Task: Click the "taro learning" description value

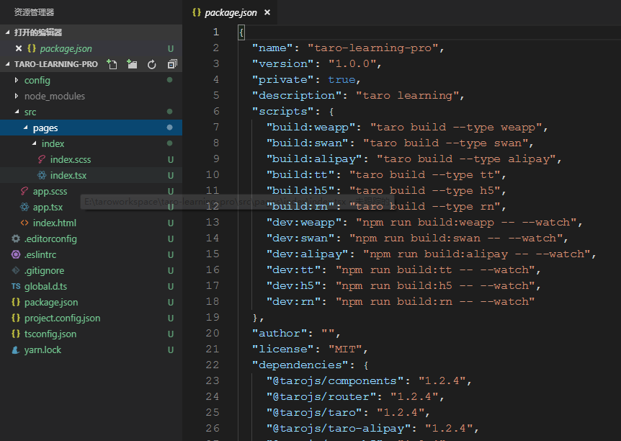Action: click(x=407, y=96)
